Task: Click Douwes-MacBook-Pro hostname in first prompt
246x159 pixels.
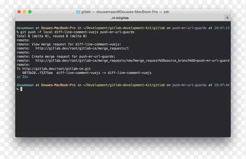Action: tap(58, 28)
